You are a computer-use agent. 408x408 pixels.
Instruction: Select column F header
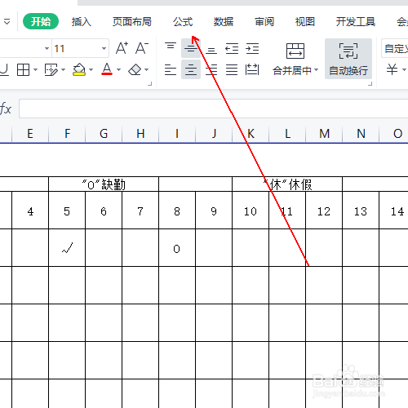coord(67,134)
